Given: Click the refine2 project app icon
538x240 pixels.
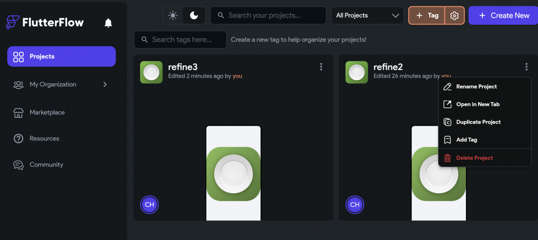Looking at the screenshot, I should click(x=356, y=72).
